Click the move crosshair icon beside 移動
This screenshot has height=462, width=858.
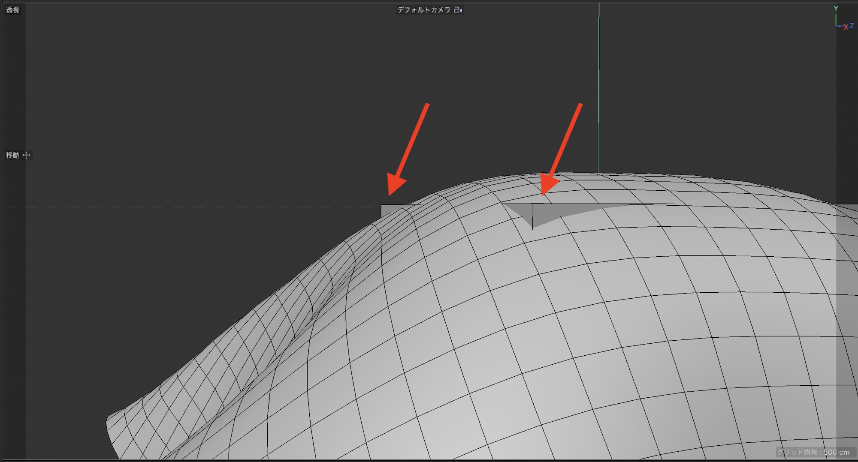[27, 155]
